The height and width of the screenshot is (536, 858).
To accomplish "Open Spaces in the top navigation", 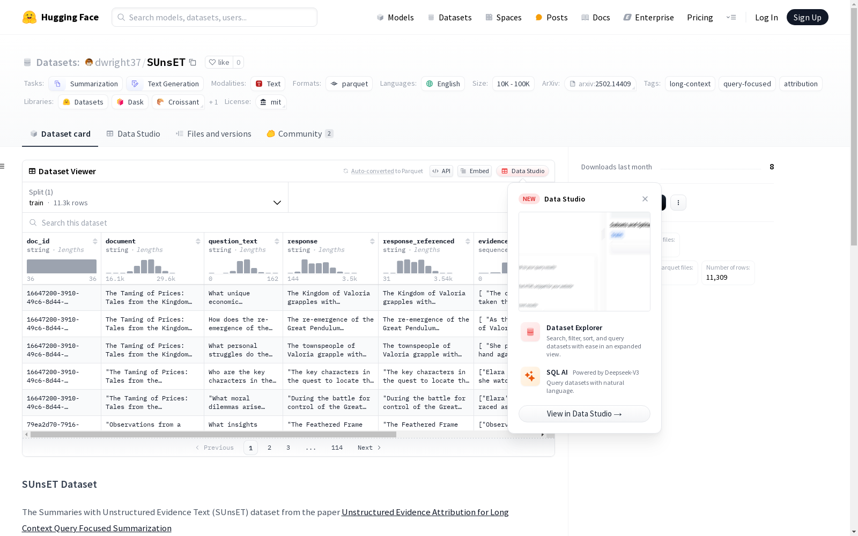I will pyautogui.click(x=504, y=17).
